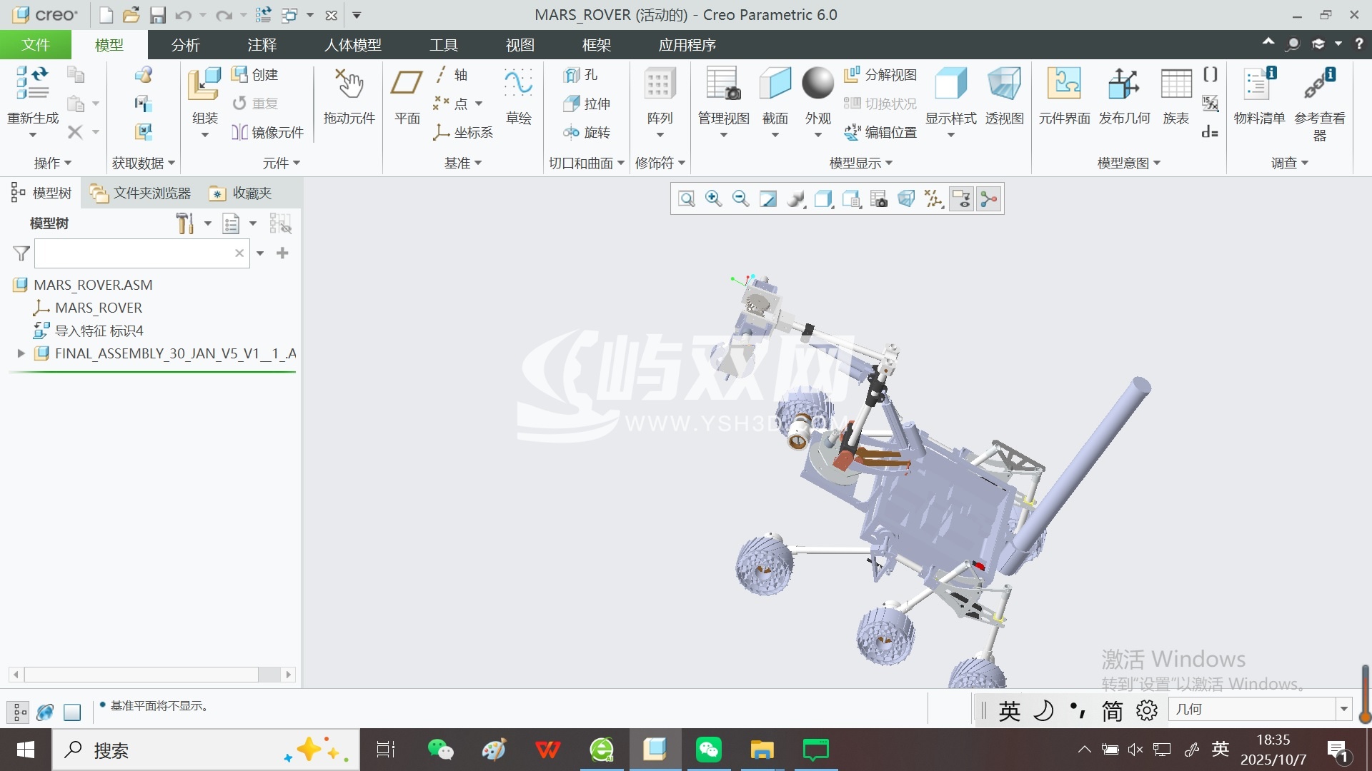Expand the Datum (基准) group dropdown

click(x=463, y=163)
